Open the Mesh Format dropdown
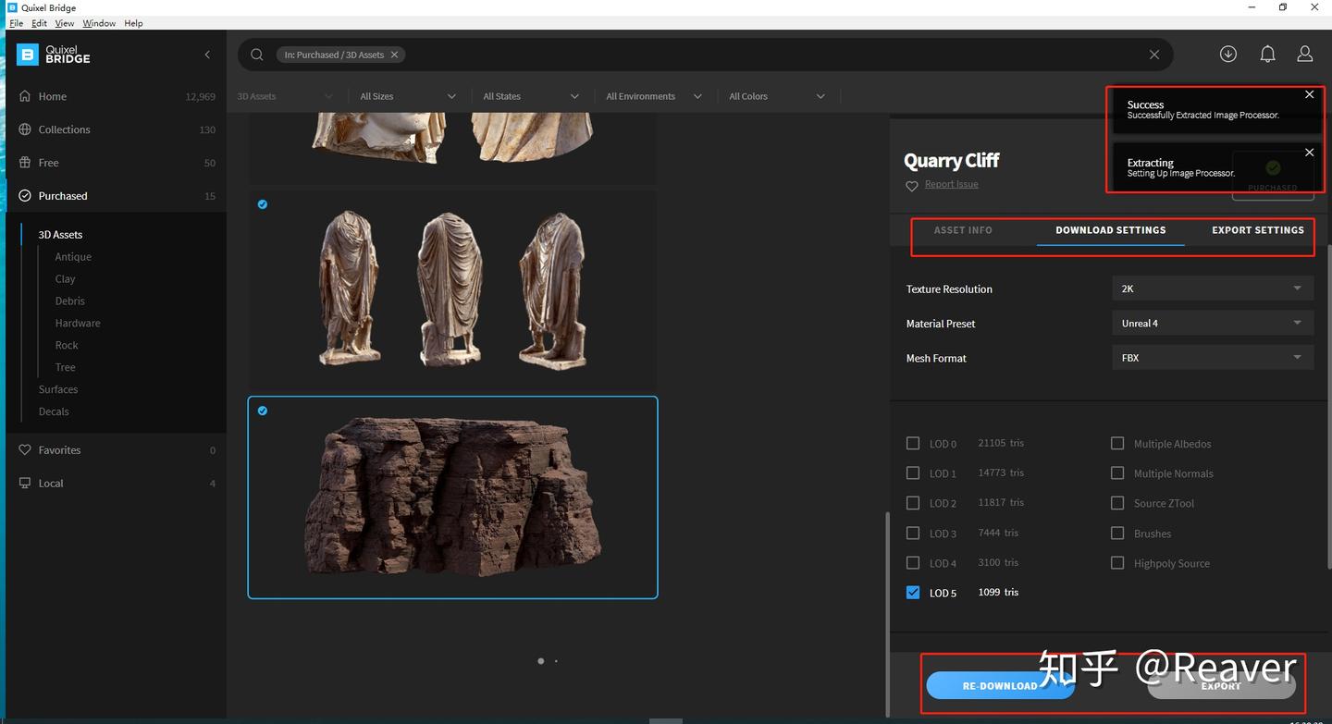Viewport: 1332px width, 724px height. [x=1212, y=357]
